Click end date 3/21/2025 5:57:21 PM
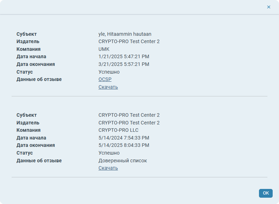Screen dimensions: 279x204 124,64
